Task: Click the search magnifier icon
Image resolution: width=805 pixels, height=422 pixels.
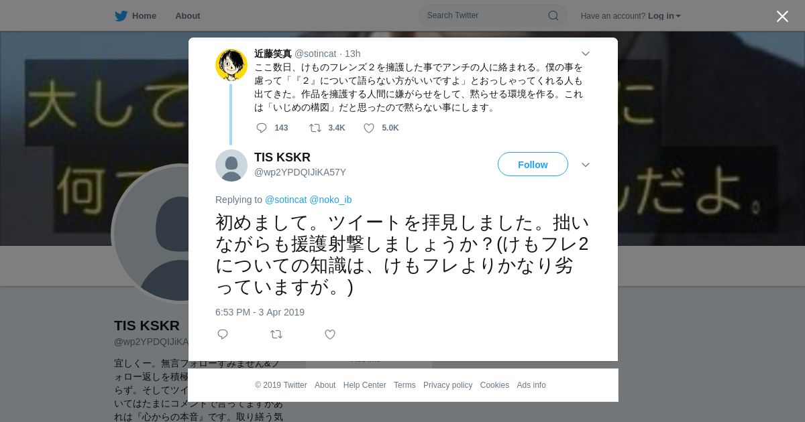Action: click(553, 15)
